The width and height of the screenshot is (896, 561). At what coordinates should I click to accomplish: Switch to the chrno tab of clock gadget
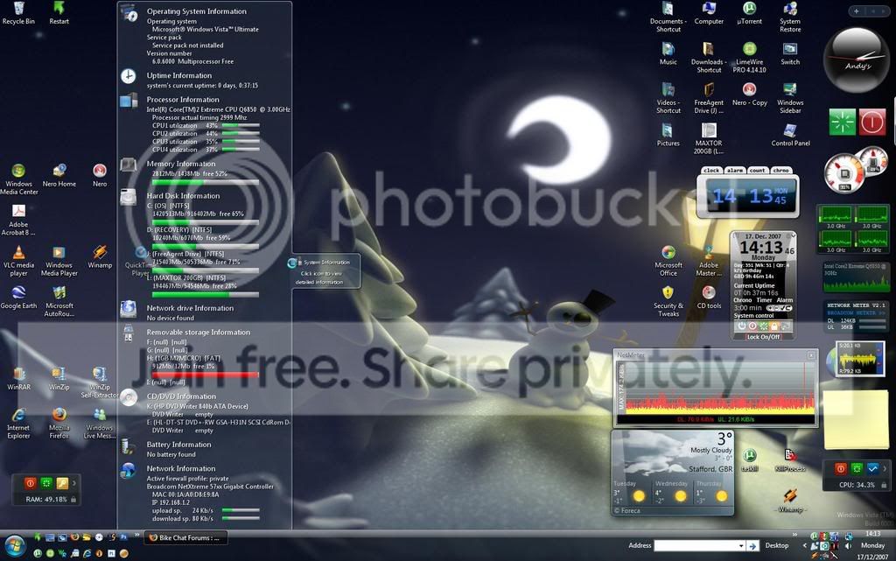780,171
